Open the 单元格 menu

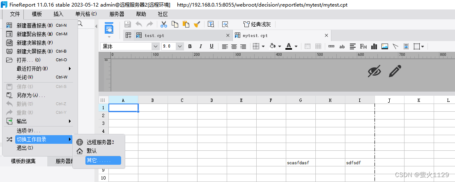pos(86,14)
